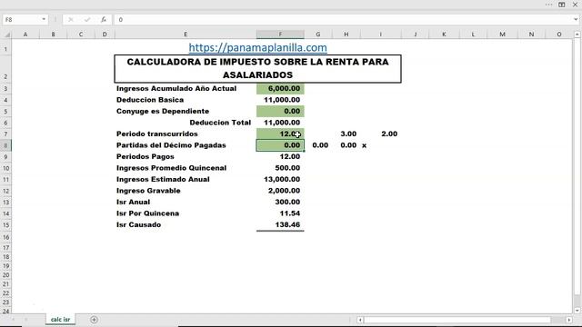The image size is (582, 327).
Task: Select Ingreso Gravable value 2,000.00
Action: click(280, 191)
